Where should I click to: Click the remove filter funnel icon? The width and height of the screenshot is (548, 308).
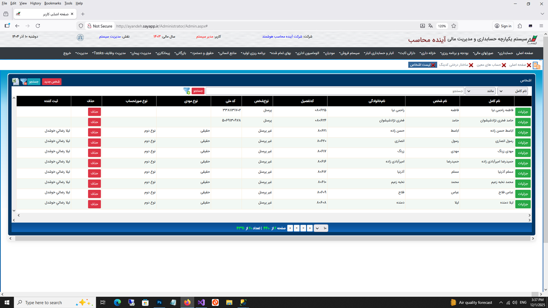(24, 81)
